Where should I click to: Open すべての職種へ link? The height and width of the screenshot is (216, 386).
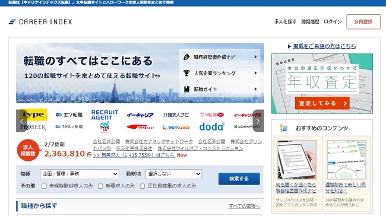tap(244, 206)
